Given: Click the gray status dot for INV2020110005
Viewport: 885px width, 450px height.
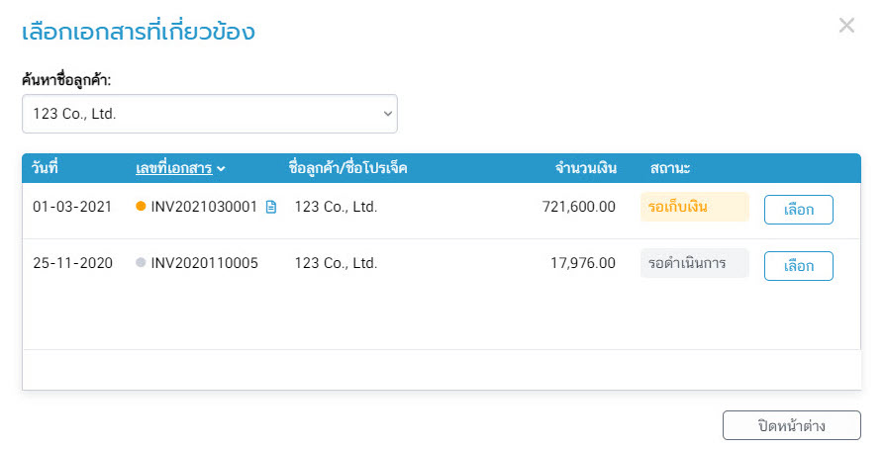Looking at the screenshot, I should [141, 264].
